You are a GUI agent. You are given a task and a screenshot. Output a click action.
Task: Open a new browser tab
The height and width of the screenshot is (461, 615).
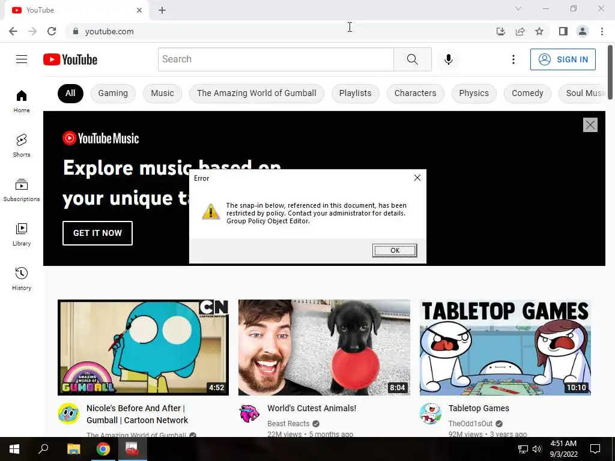162,10
